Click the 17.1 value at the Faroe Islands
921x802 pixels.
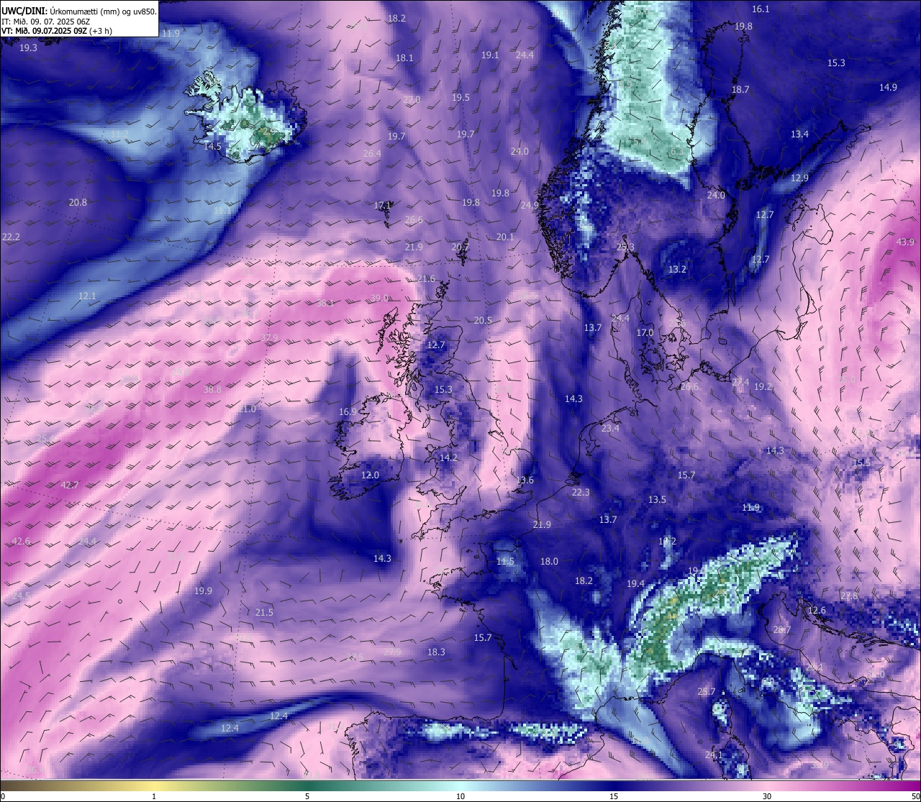pos(383,206)
